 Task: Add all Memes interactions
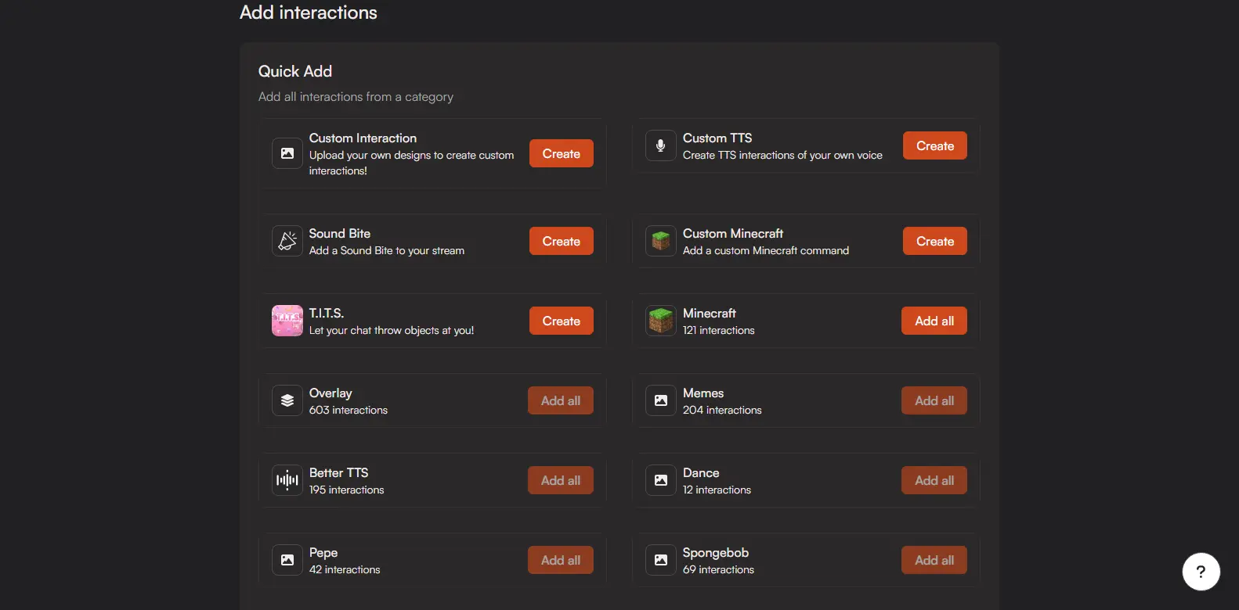934,400
